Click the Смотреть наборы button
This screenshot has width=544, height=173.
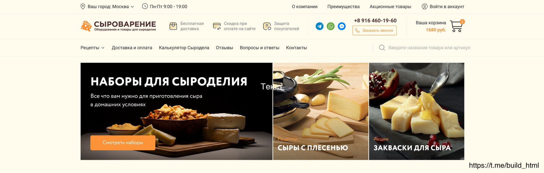pyautogui.click(x=123, y=143)
